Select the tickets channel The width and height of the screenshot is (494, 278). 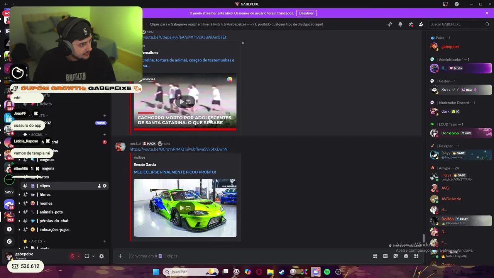[x=64, y=104]
